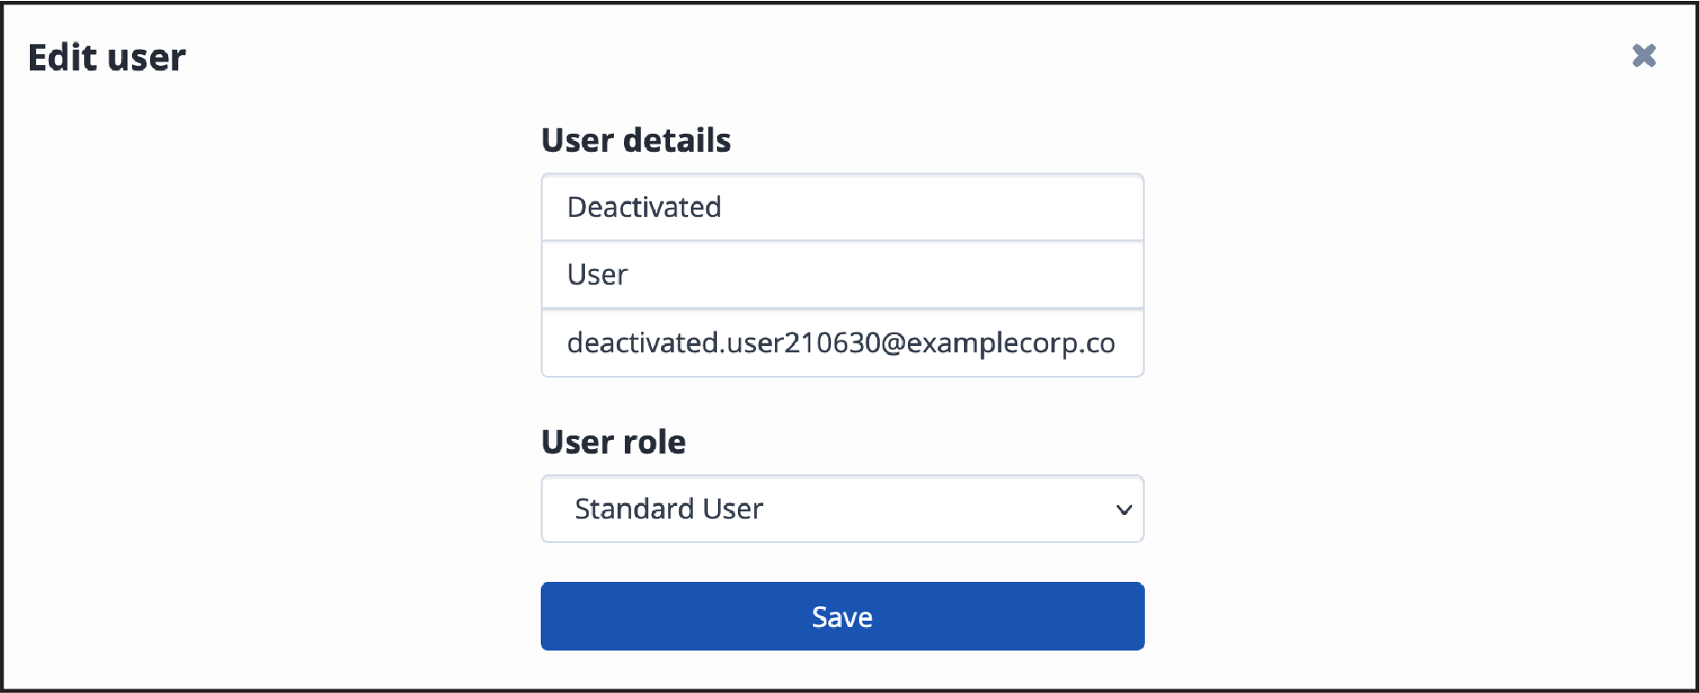This screenshot has width=1700, height=693.
Task: Click the blue Save button
Action: 842,616
